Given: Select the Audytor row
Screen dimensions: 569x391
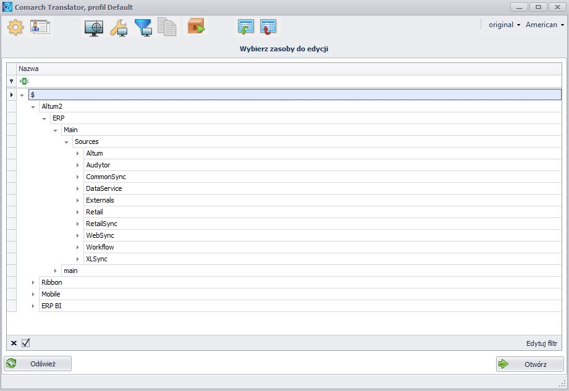Looking at the screenshot, I should click(x=322, y=165).
